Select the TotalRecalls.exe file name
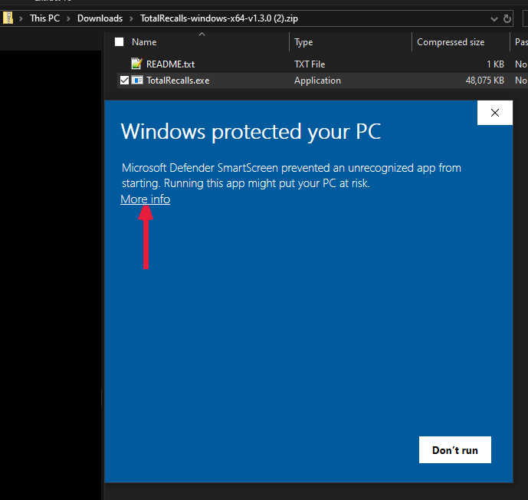The image size is (528, 500). coord(178,81)
